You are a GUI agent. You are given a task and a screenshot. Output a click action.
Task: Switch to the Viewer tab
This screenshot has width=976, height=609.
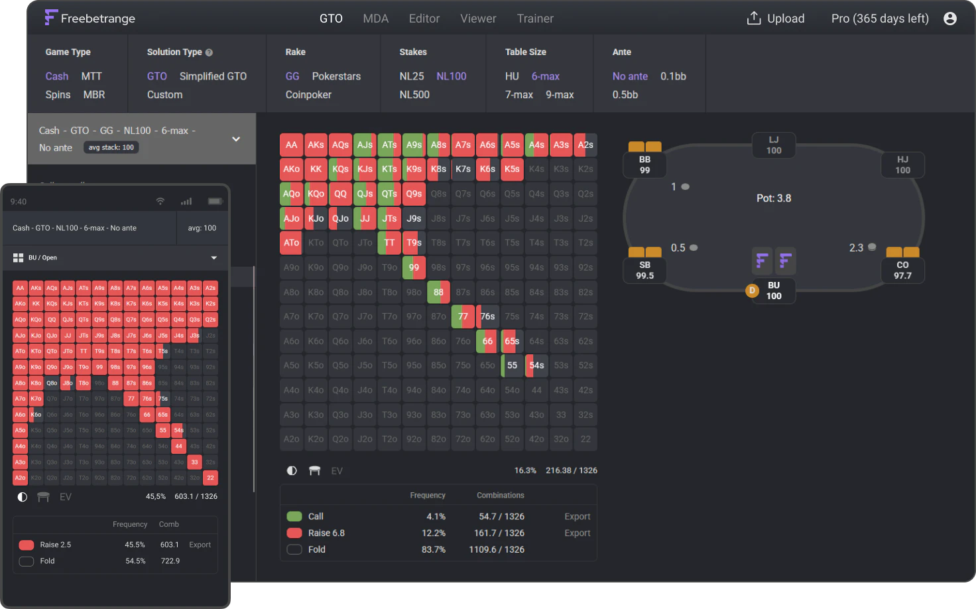click(478, 19)
